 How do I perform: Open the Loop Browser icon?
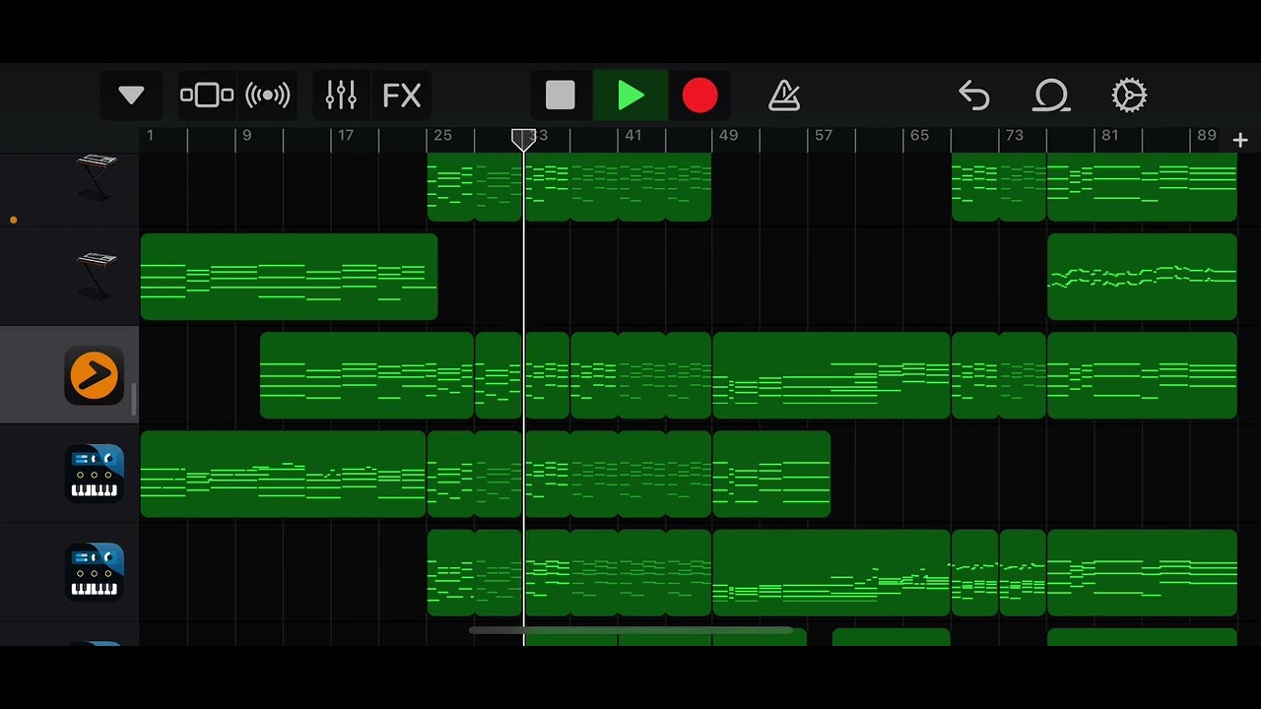click(x=1051, y=96)
